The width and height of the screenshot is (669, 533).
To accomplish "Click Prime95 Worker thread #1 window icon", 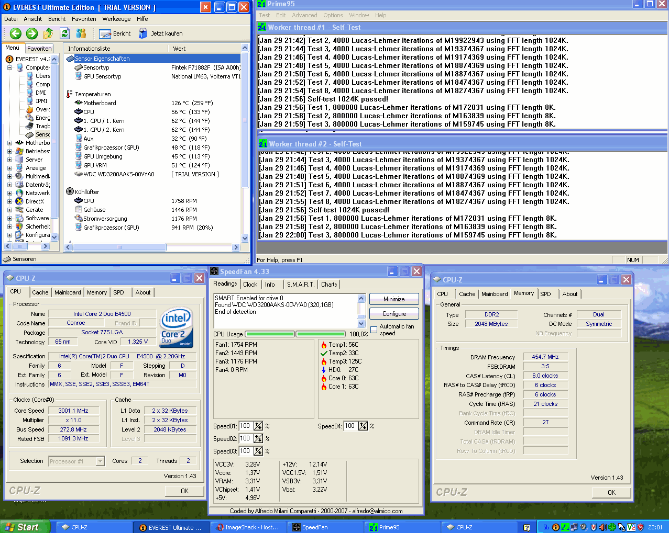I will click(x=262, y=27).
